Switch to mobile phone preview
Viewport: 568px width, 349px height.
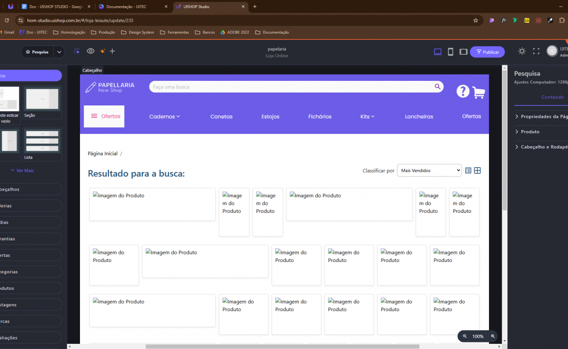tap(451, 52)
